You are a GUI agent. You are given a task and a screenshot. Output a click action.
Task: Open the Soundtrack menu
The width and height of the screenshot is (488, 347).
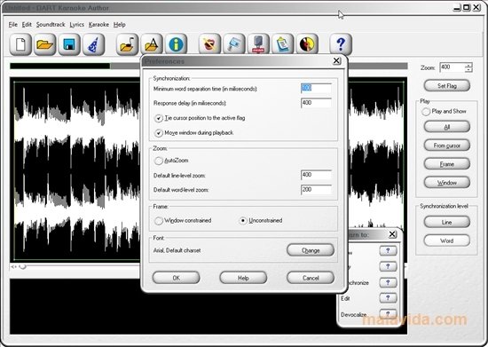pos(51,25)
